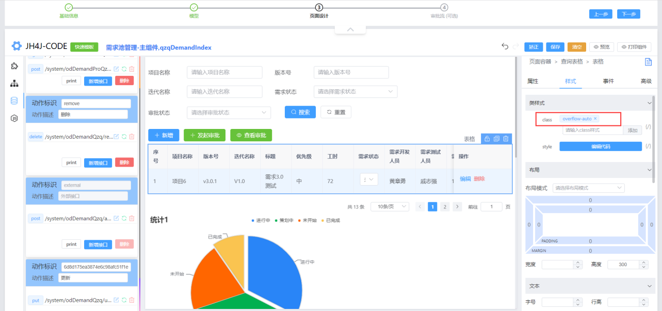Open 需求状态 dropdown in 项目6 row
This screenshot has height=311, width=662.
click(x=369, y=179)
